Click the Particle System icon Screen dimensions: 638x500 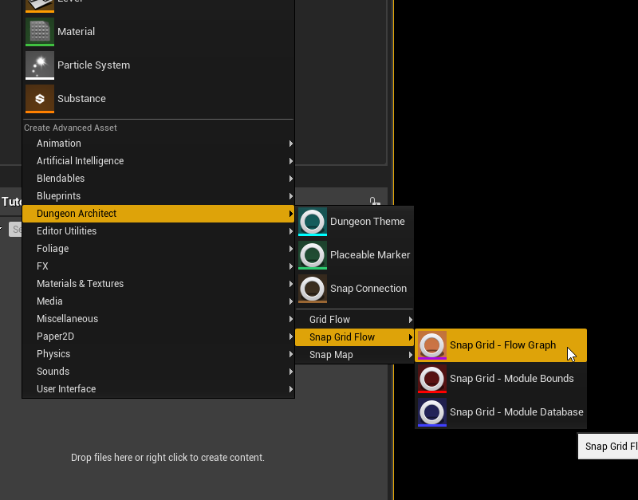(x=39, y=65)
